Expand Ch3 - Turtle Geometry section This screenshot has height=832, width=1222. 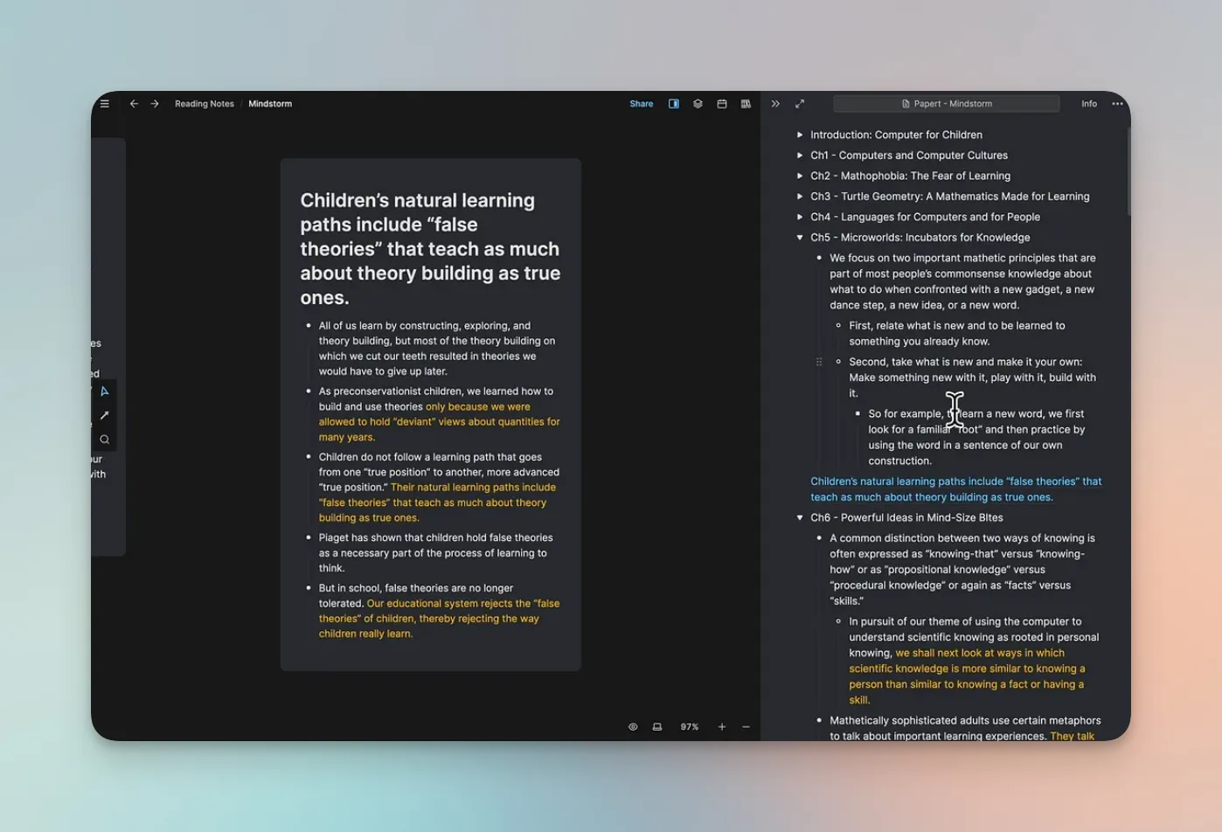click(800, 197)
